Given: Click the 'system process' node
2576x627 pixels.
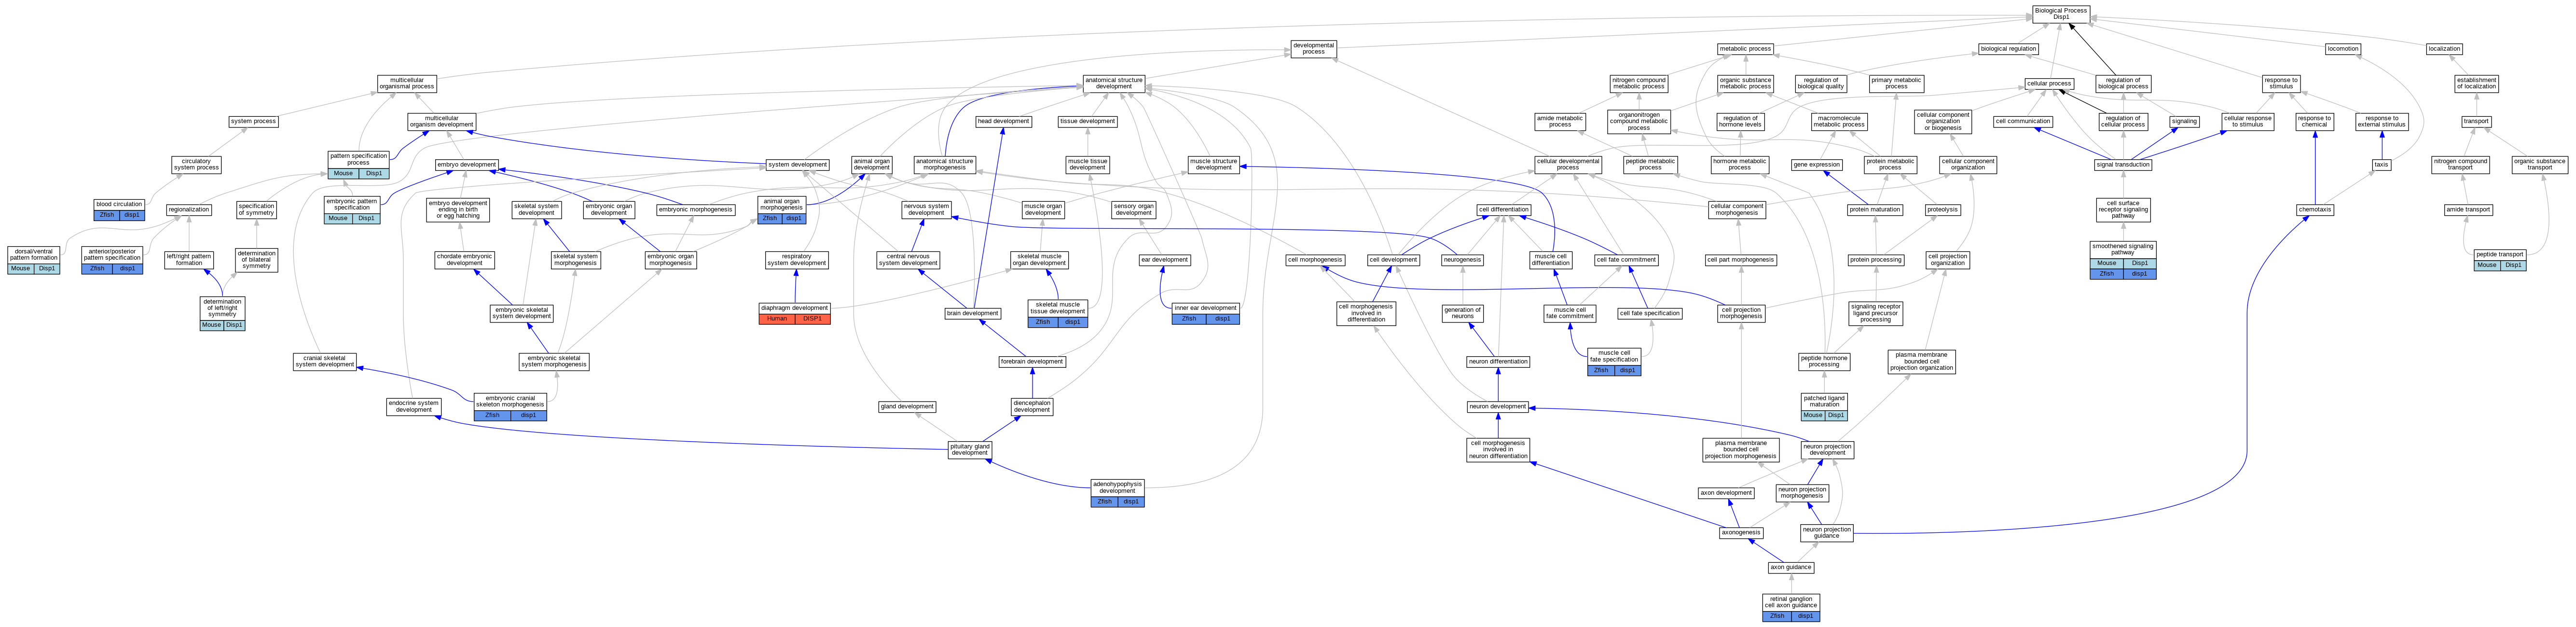Looking at the screenshot, I should (x=253, y=121).
